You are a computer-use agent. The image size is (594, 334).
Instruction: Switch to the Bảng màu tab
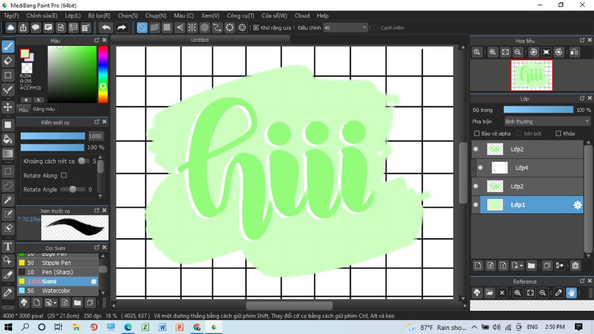[x=44, y=109]
